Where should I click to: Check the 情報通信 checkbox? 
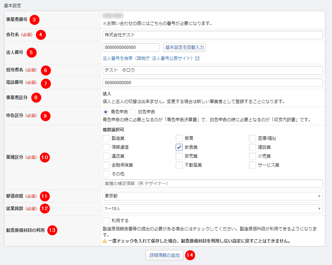click(x=106, y=147)
